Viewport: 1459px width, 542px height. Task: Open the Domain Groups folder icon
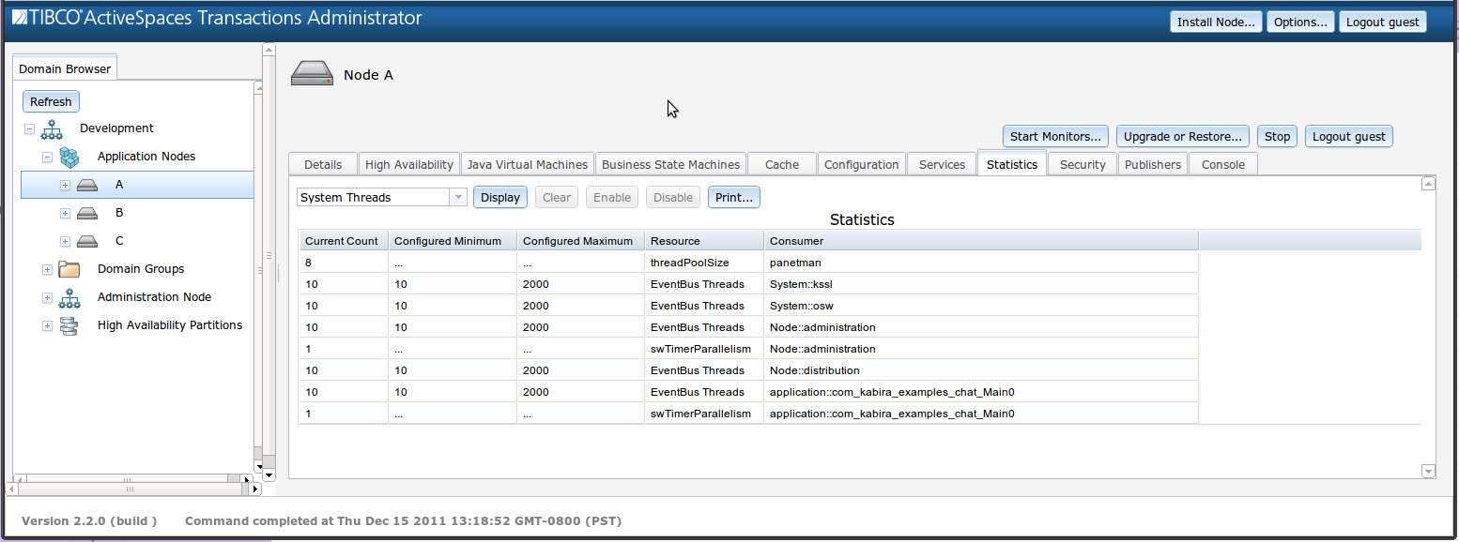tap(69, 269)
